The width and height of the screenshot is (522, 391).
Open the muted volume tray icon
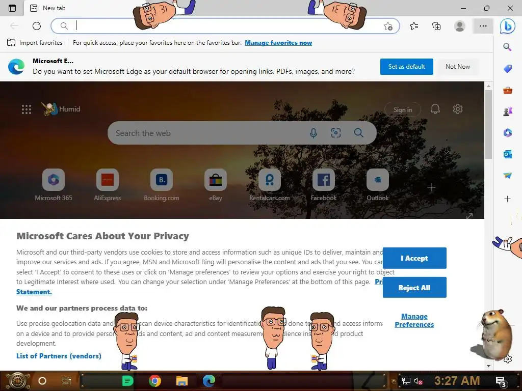(x=418, y=381)
